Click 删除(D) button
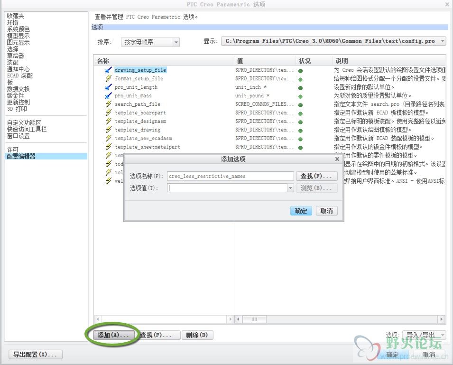 pyautogui.click(x=197, y=335)
